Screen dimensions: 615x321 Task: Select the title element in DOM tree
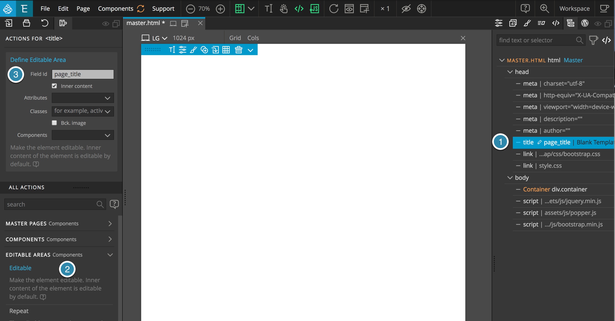point(528,142)
